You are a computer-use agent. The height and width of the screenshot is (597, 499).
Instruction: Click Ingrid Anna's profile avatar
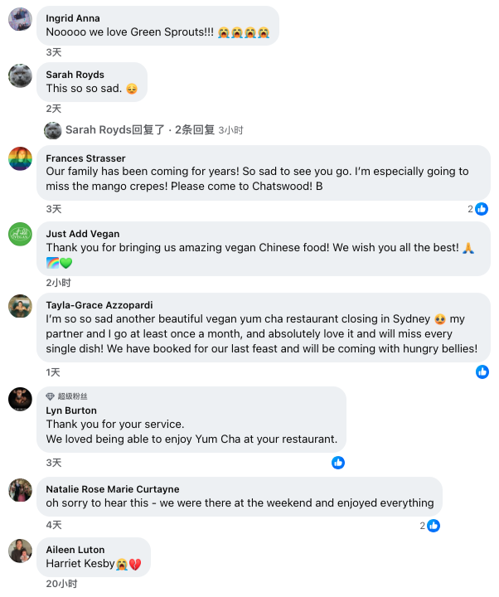coord(20,19)
